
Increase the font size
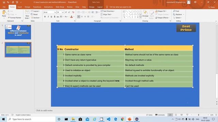click(66, 12)
